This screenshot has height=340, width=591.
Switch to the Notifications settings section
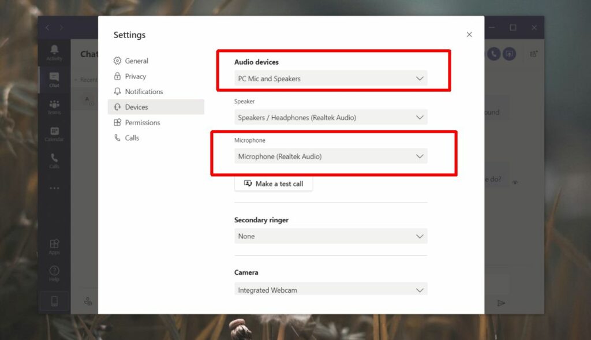pos(144,91)
